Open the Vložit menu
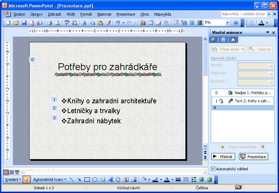This screenshot has height=193, width=279. tap(71, 14)
